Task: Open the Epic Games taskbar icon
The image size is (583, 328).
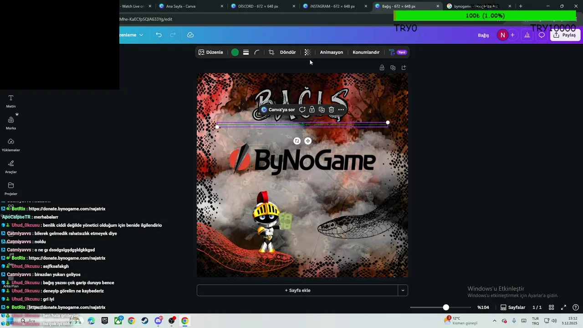Action: [105, 321]
